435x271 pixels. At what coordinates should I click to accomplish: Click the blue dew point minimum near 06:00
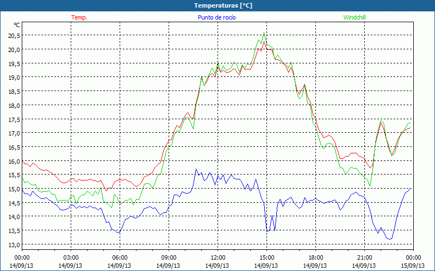[118, 233]
